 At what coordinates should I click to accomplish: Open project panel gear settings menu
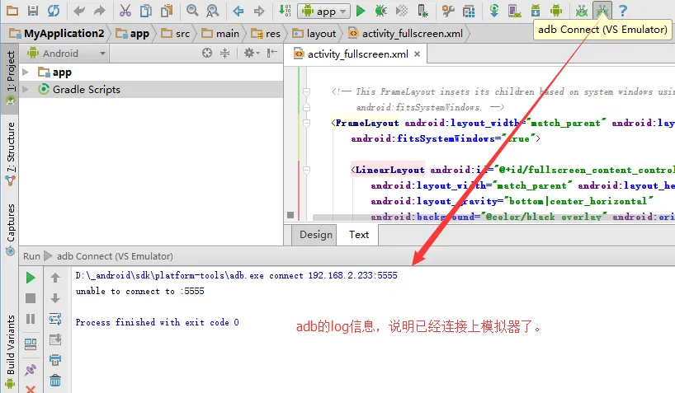click(x=252, y=53)
